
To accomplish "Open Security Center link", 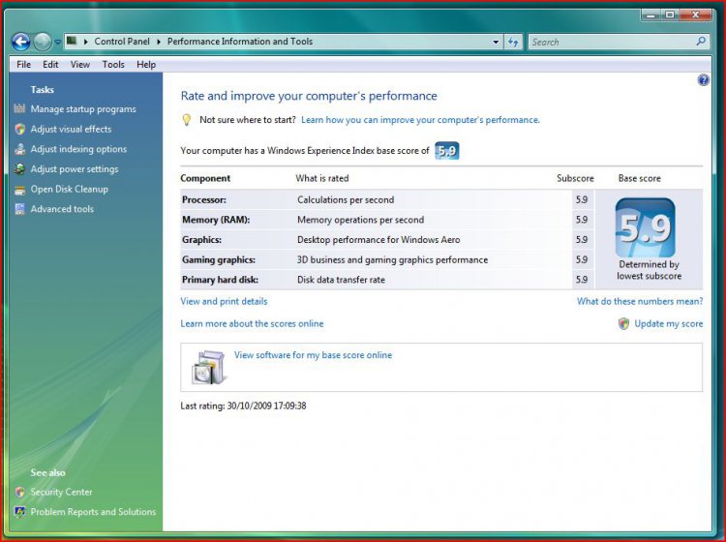I will [x=62, y=492].
